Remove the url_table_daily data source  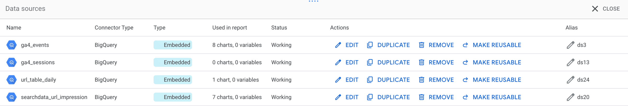436,80
